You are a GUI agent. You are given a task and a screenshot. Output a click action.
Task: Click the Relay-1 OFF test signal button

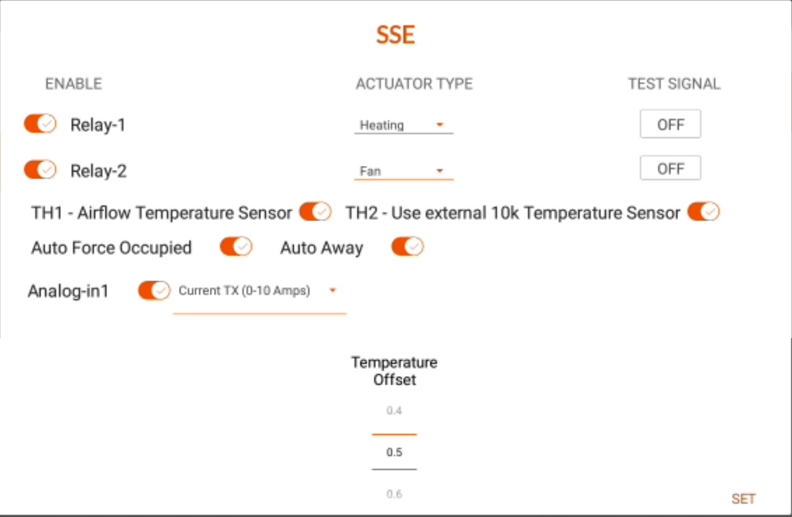click(x=670, y=124)
